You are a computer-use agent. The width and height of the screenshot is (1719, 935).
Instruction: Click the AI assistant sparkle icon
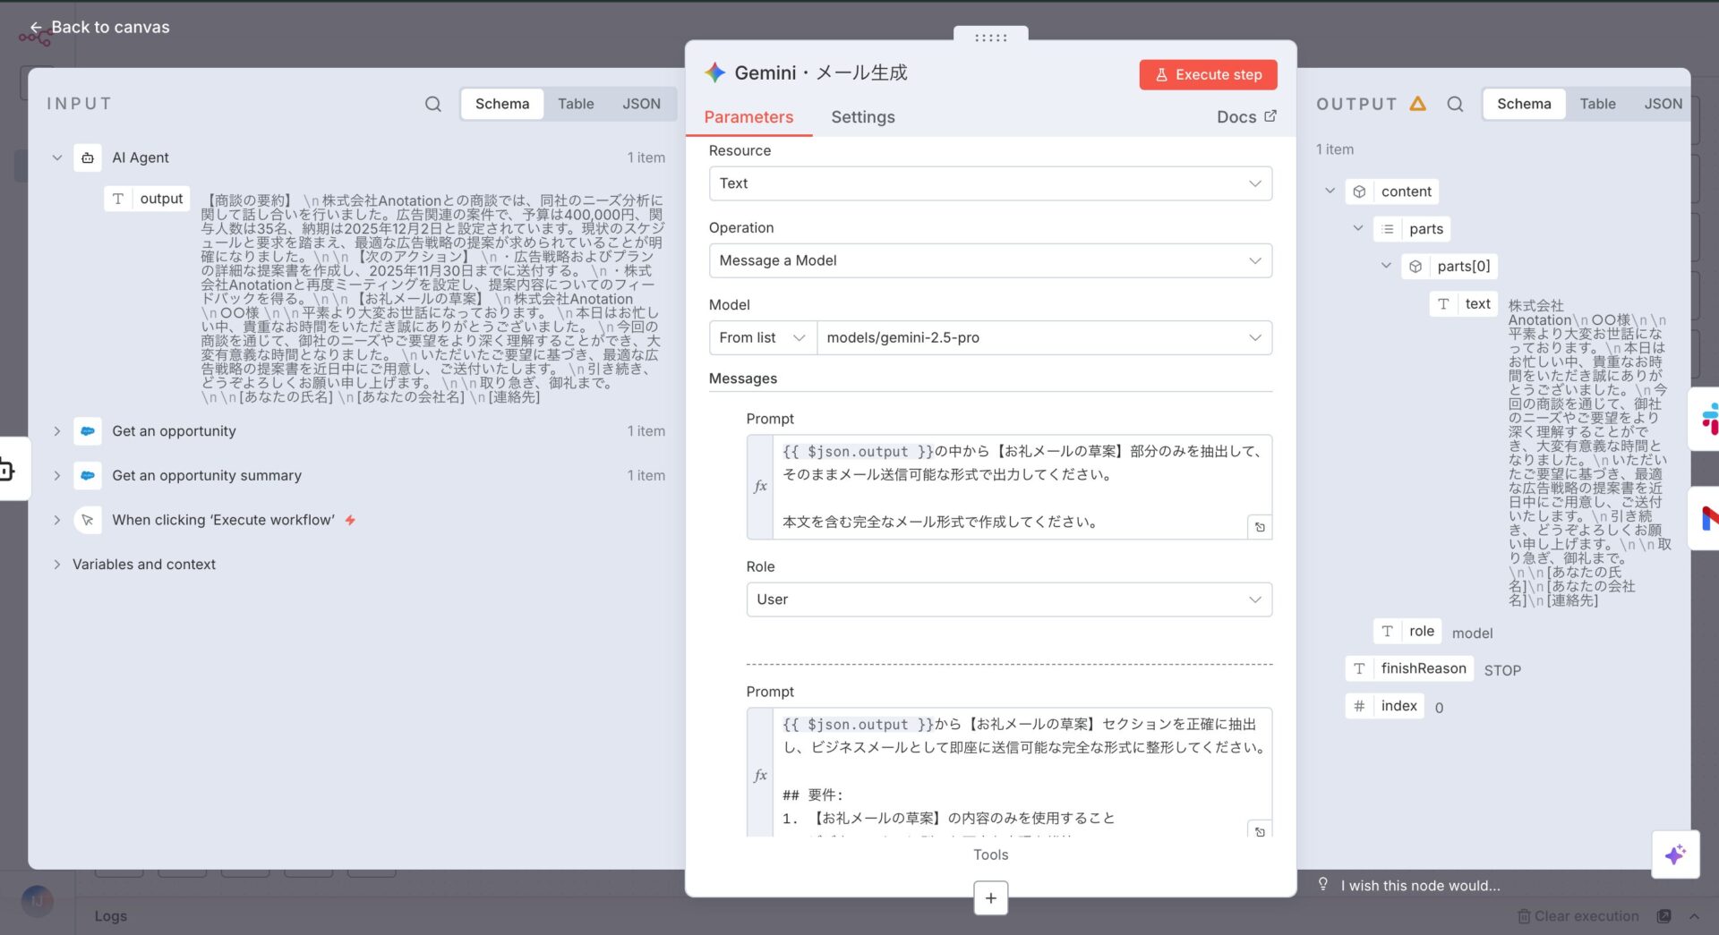(1674, 854)
